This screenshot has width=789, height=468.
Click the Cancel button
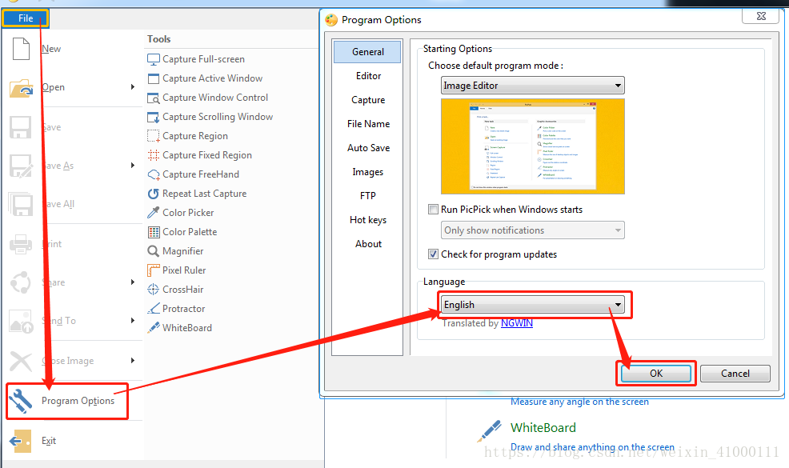click(735, 374)
